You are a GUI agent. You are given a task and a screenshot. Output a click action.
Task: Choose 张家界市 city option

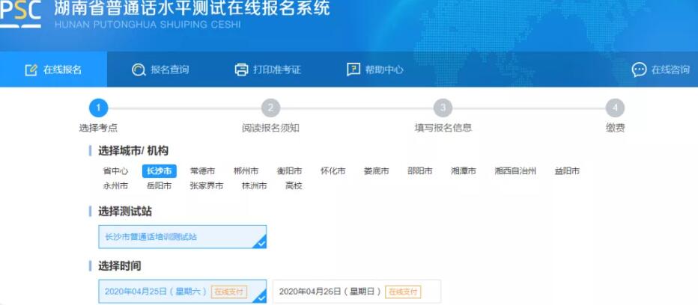click(x=207, y=186)
